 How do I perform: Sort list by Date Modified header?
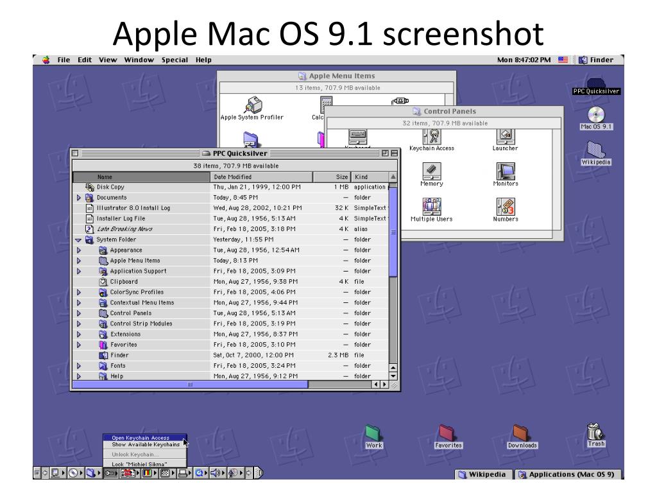[262, 177]
